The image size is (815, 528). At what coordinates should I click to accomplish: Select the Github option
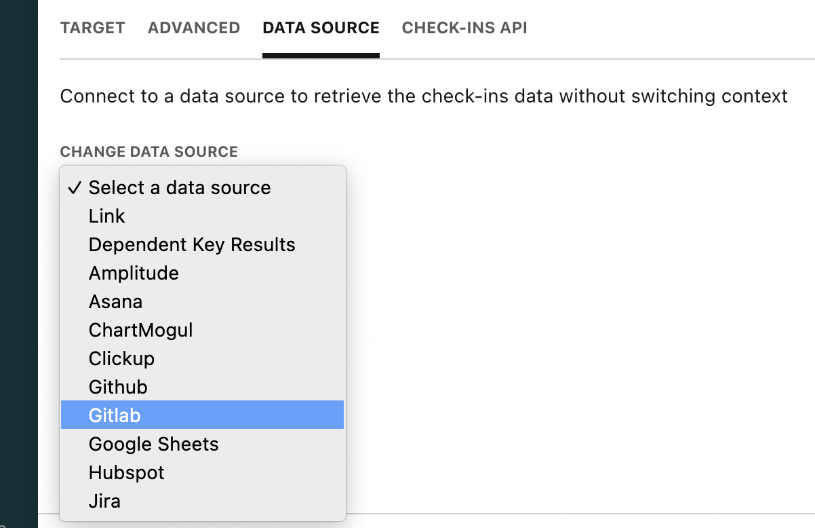pyautogui.click(x=118, y=388)
